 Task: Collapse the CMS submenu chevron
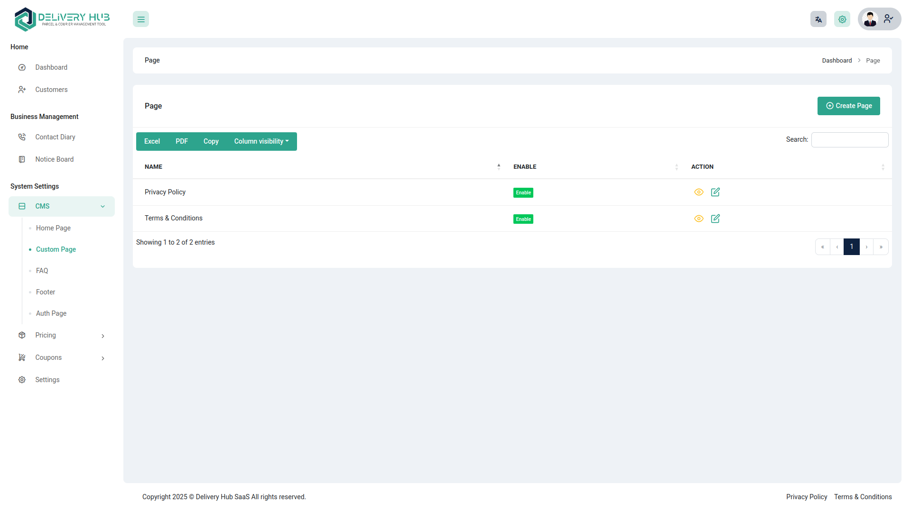tap(103, 206)
